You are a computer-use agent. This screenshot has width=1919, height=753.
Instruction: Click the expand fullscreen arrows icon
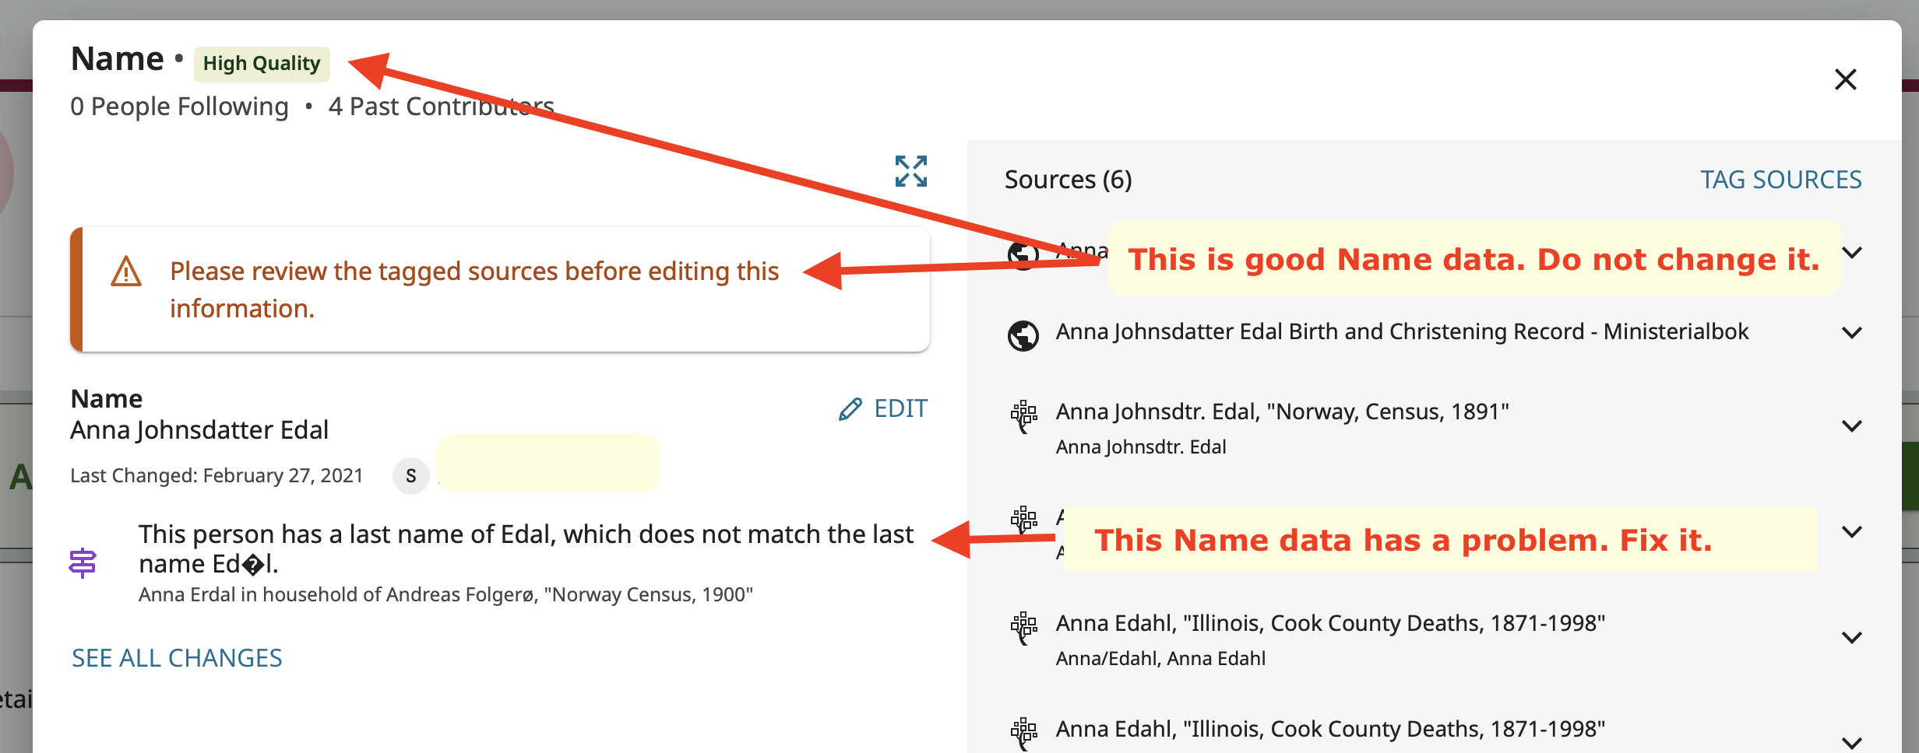click(x=910, y=171)
